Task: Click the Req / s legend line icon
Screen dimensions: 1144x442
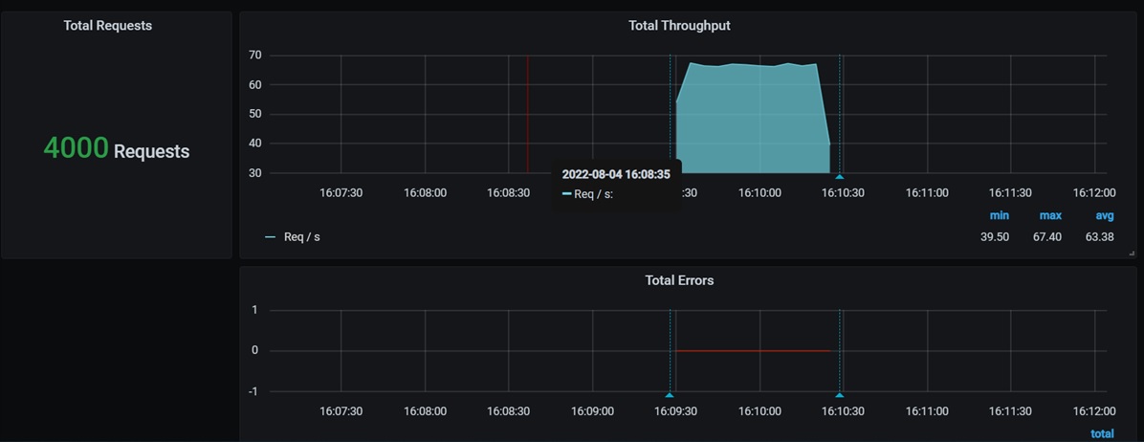Action: (270, 237)
